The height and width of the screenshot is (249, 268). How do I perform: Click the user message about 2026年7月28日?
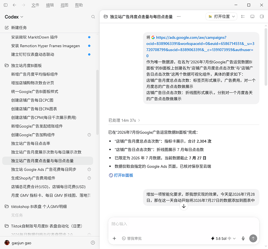coord(201,197)
